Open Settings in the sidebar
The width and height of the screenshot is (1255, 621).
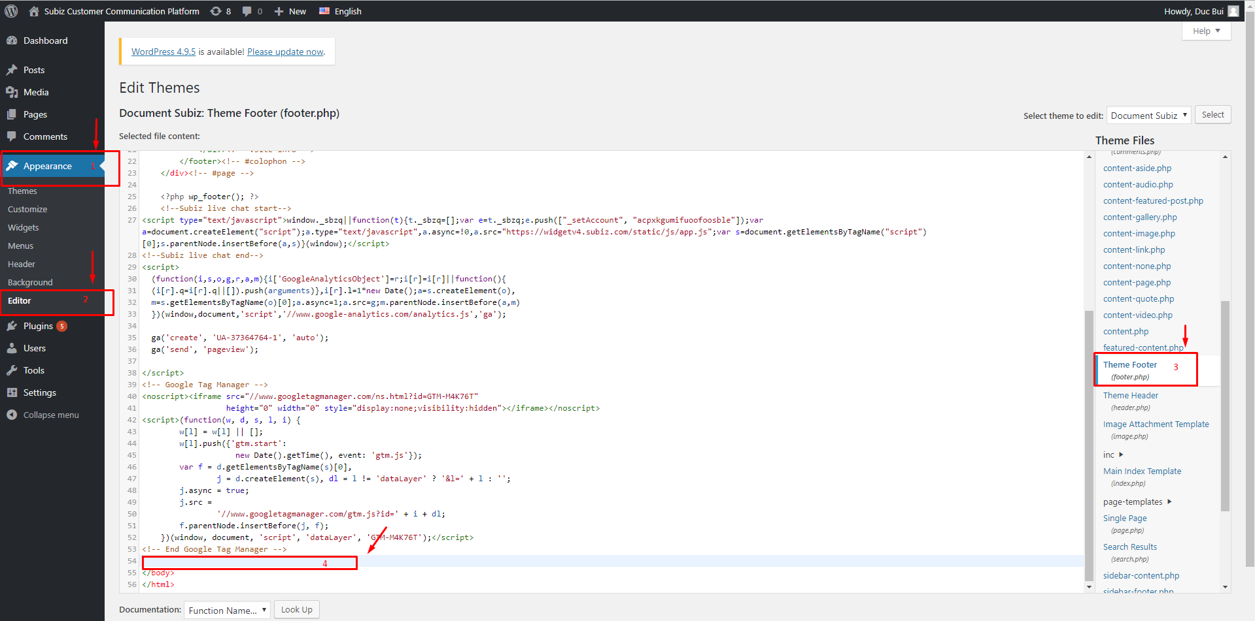pyautogui.click(x=39, y=392)
